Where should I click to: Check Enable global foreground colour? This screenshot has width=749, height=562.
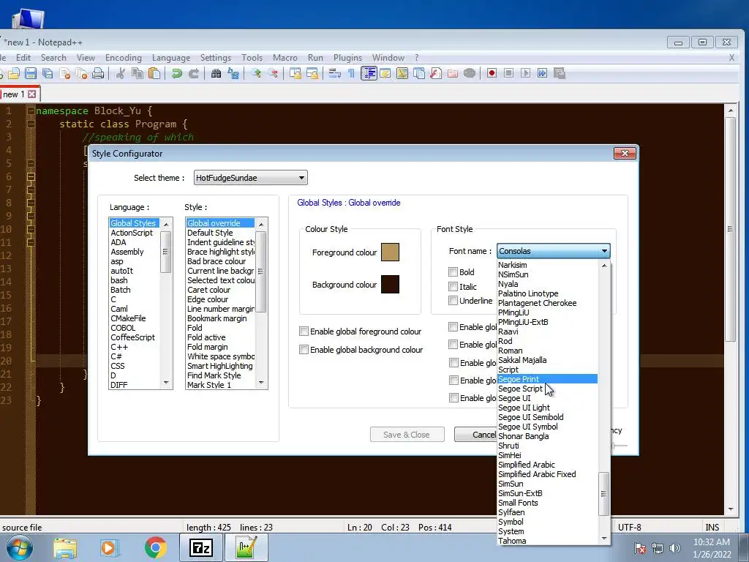click(304, 331)
